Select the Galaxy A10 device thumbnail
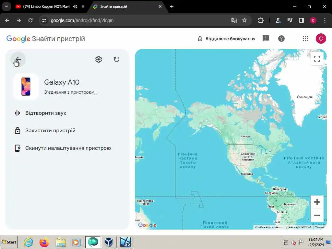Image resolution: width=332 pixels, height=249 pixels. (x=26, y=87)
